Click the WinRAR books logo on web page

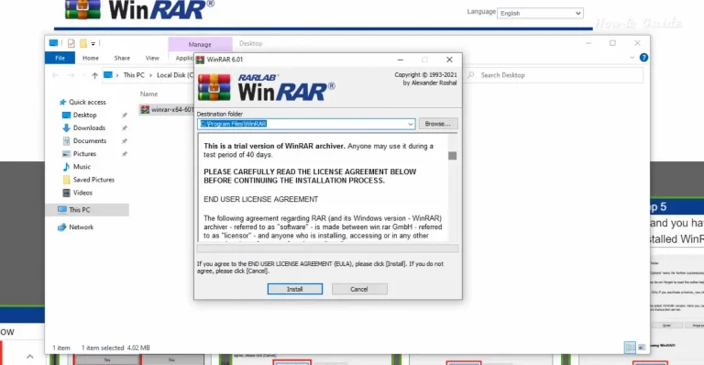pos(82,9)
